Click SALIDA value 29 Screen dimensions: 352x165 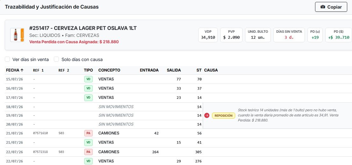pos(179,161)
